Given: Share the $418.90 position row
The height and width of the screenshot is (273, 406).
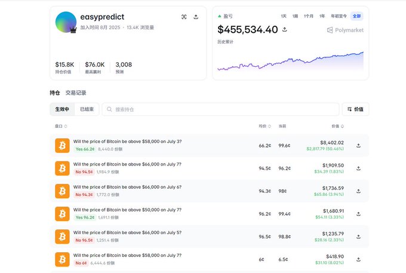Looking at the screenshot, I should click(358, 259).
